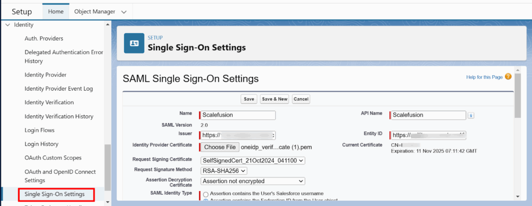Open the Object Manager dropdown arrow

pyautogui.click(x=124, y=12)
